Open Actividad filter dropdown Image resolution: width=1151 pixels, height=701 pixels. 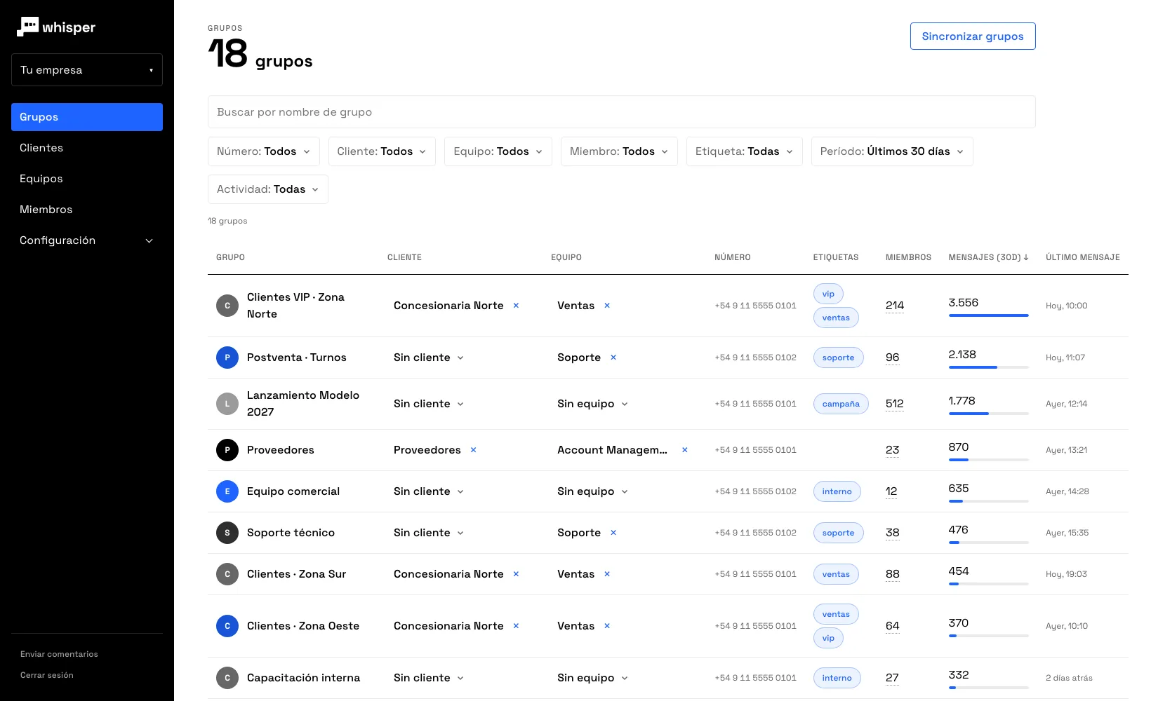click(x=268, y=189)
